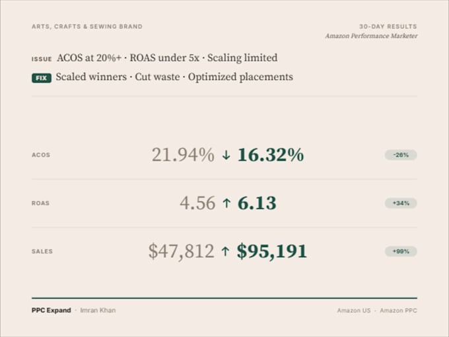Click the Imran Khan author name
Screen dimensions: 449x337
click(x=98, y=311)
